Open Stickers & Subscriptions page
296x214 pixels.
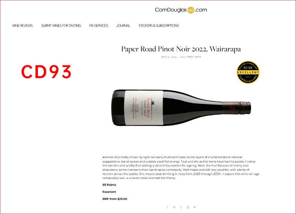(159, 26)
